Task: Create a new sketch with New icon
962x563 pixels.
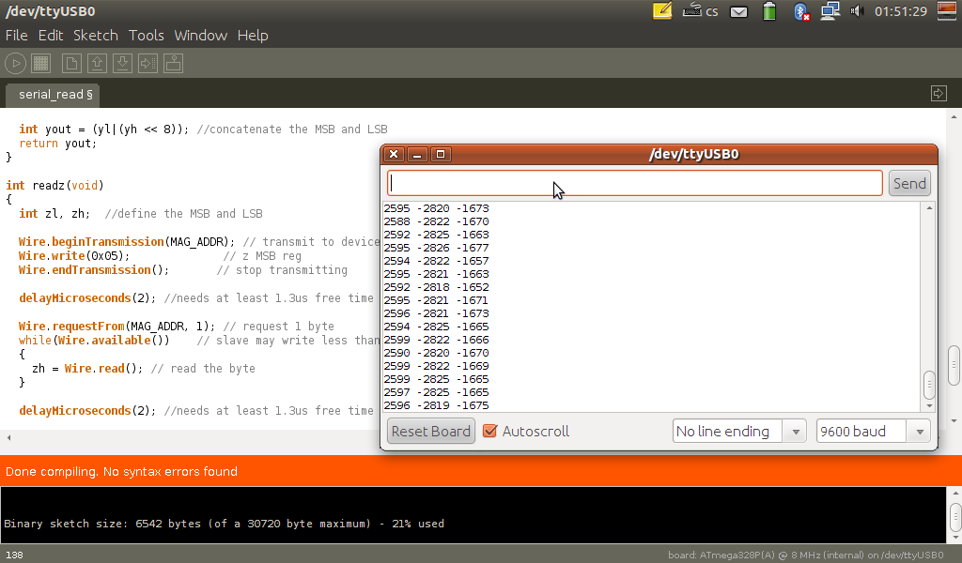Action: pos(71,64)
